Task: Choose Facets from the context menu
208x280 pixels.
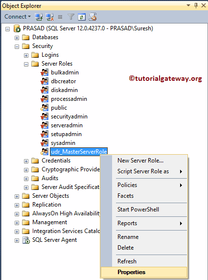Action: tap(144, 196)
